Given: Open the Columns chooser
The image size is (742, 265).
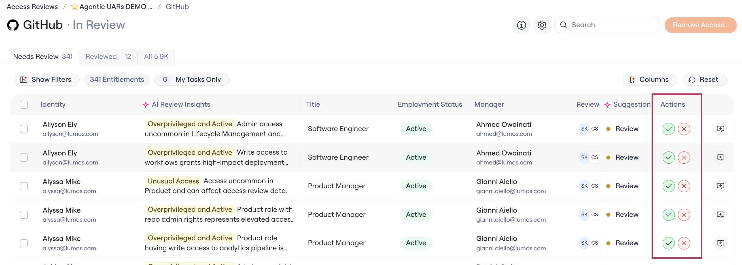Looking at the screenshot, I should (x=650, y=80).
